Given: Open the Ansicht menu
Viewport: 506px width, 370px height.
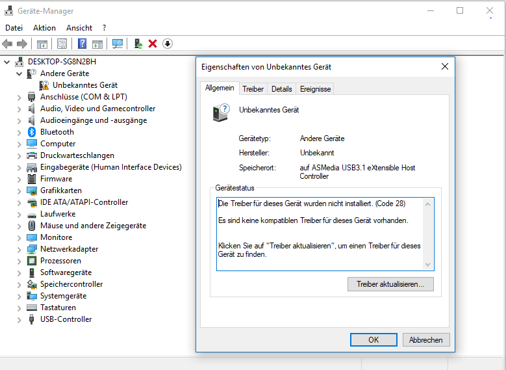Looking at the screenshot, I should coord(79,28).
